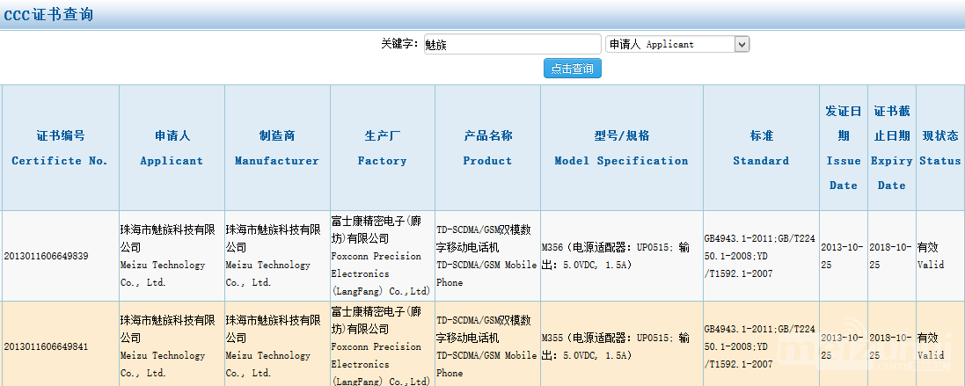Click the manufacturer cell in the M356 row
965x386 pixels.
(x=277, y=256)
